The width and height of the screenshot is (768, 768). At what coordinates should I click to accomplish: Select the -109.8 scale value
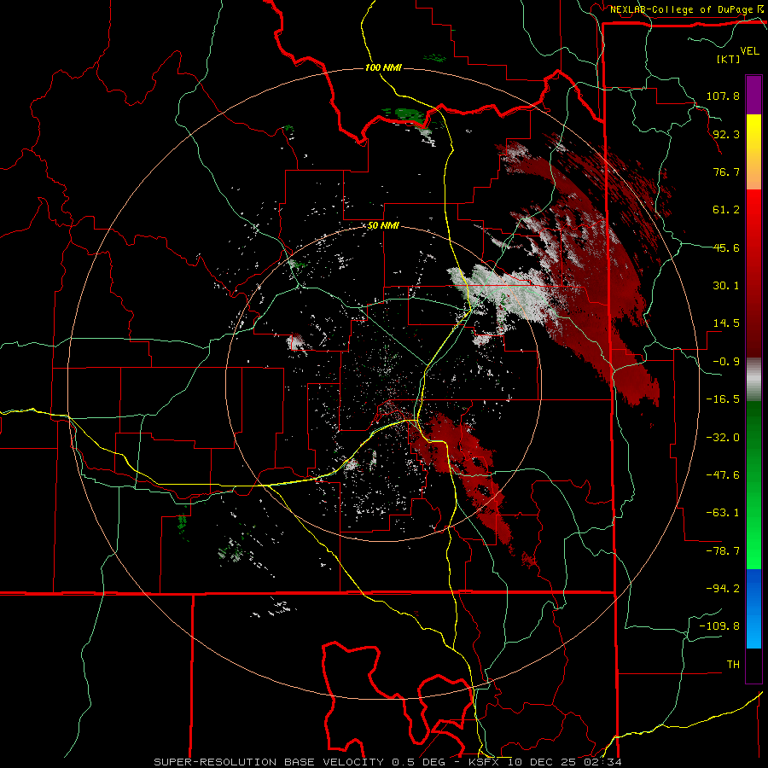click(719, 626)
